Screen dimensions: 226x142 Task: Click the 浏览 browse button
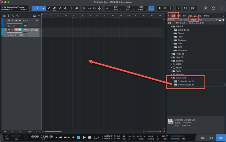pos(221,138)
